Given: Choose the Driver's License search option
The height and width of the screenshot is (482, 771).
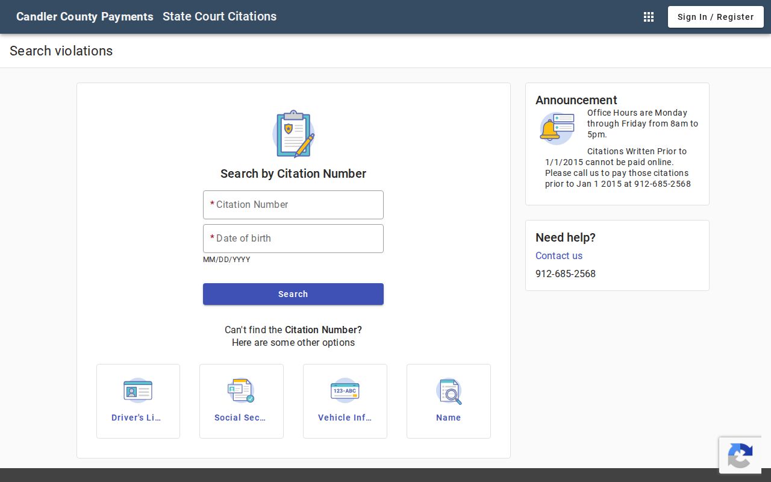Looking at the screenshot, I should click(138, 401).
